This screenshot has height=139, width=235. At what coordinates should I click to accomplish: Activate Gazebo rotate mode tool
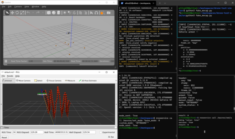point(17,13)
